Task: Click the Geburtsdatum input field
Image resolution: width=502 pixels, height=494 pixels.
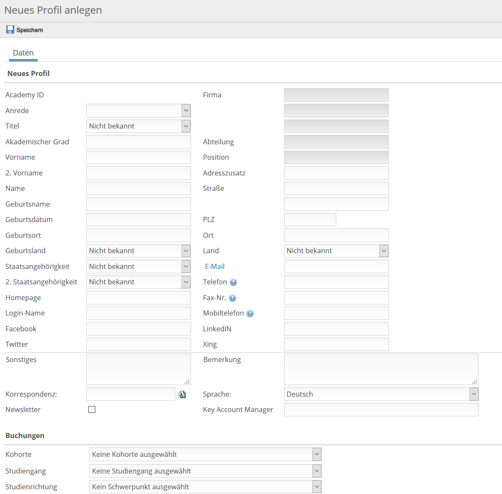Action: coord(138,219)
